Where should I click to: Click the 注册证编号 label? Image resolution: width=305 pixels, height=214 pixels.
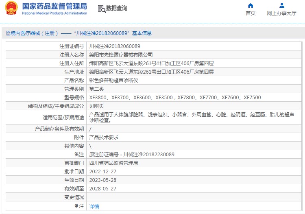pos(72,46)
